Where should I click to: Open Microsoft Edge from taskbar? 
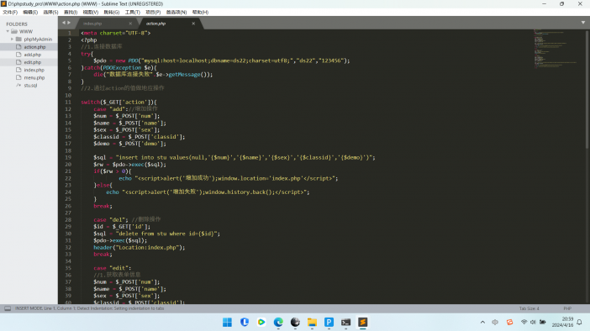coord(278,323)
